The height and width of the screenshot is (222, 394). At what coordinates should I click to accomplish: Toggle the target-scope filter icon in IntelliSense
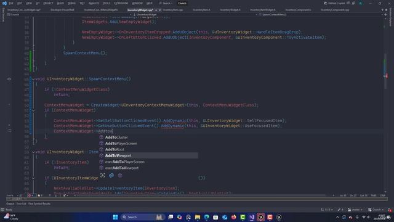click(x=103, y=175)
